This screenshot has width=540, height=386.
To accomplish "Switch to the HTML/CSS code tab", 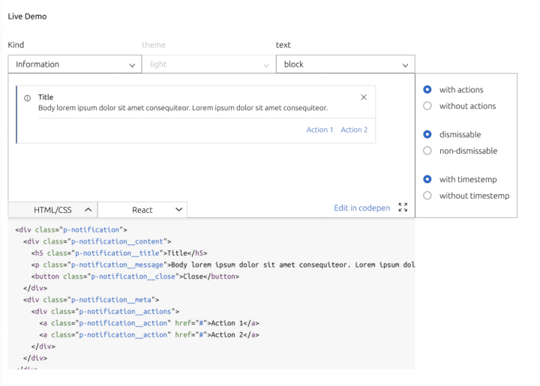I will pos(52,210).
